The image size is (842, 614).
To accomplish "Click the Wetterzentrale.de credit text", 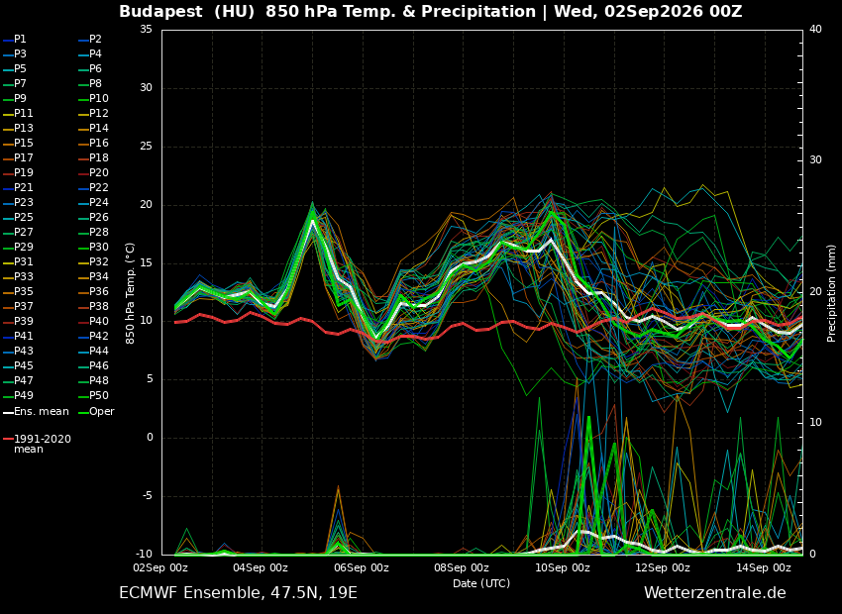I will coord(715,593).
